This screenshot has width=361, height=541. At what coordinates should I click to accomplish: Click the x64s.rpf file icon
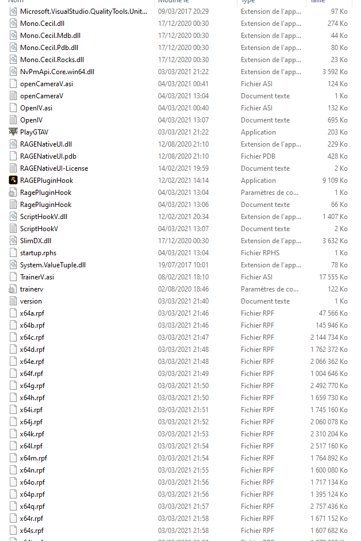[x=13, y=531]
